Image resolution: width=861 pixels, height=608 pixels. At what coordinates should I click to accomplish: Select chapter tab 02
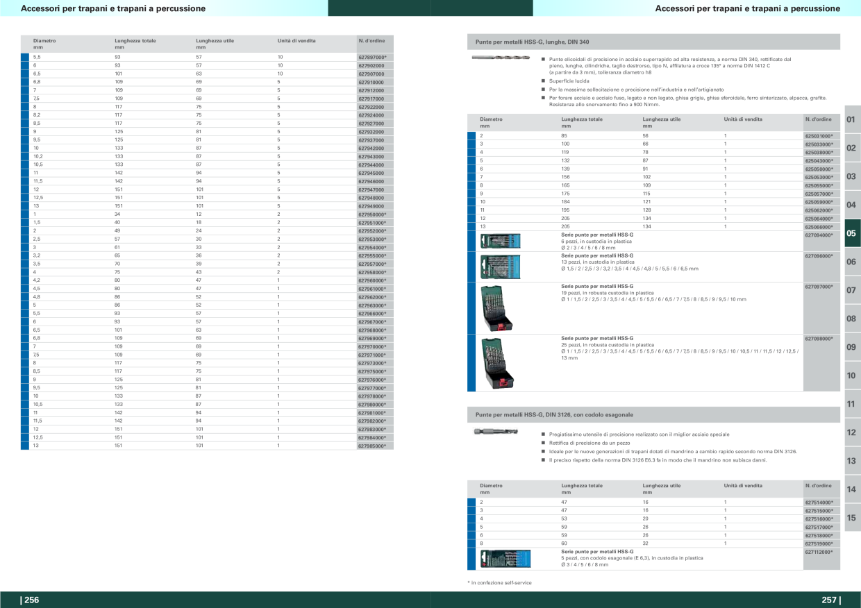(851, 148)
